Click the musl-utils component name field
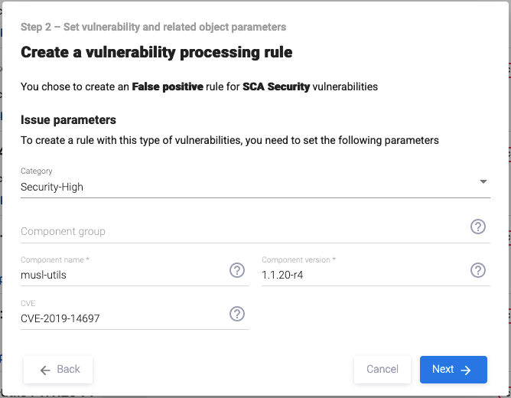This screenshot has height=398, width=511. (122, 275)
